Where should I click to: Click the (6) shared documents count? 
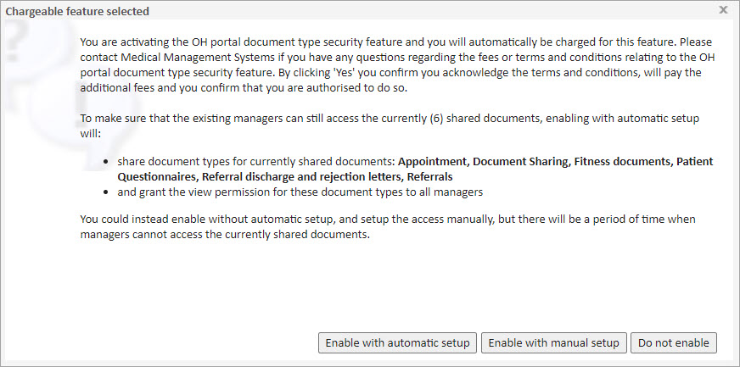click(x=487, y=119)
